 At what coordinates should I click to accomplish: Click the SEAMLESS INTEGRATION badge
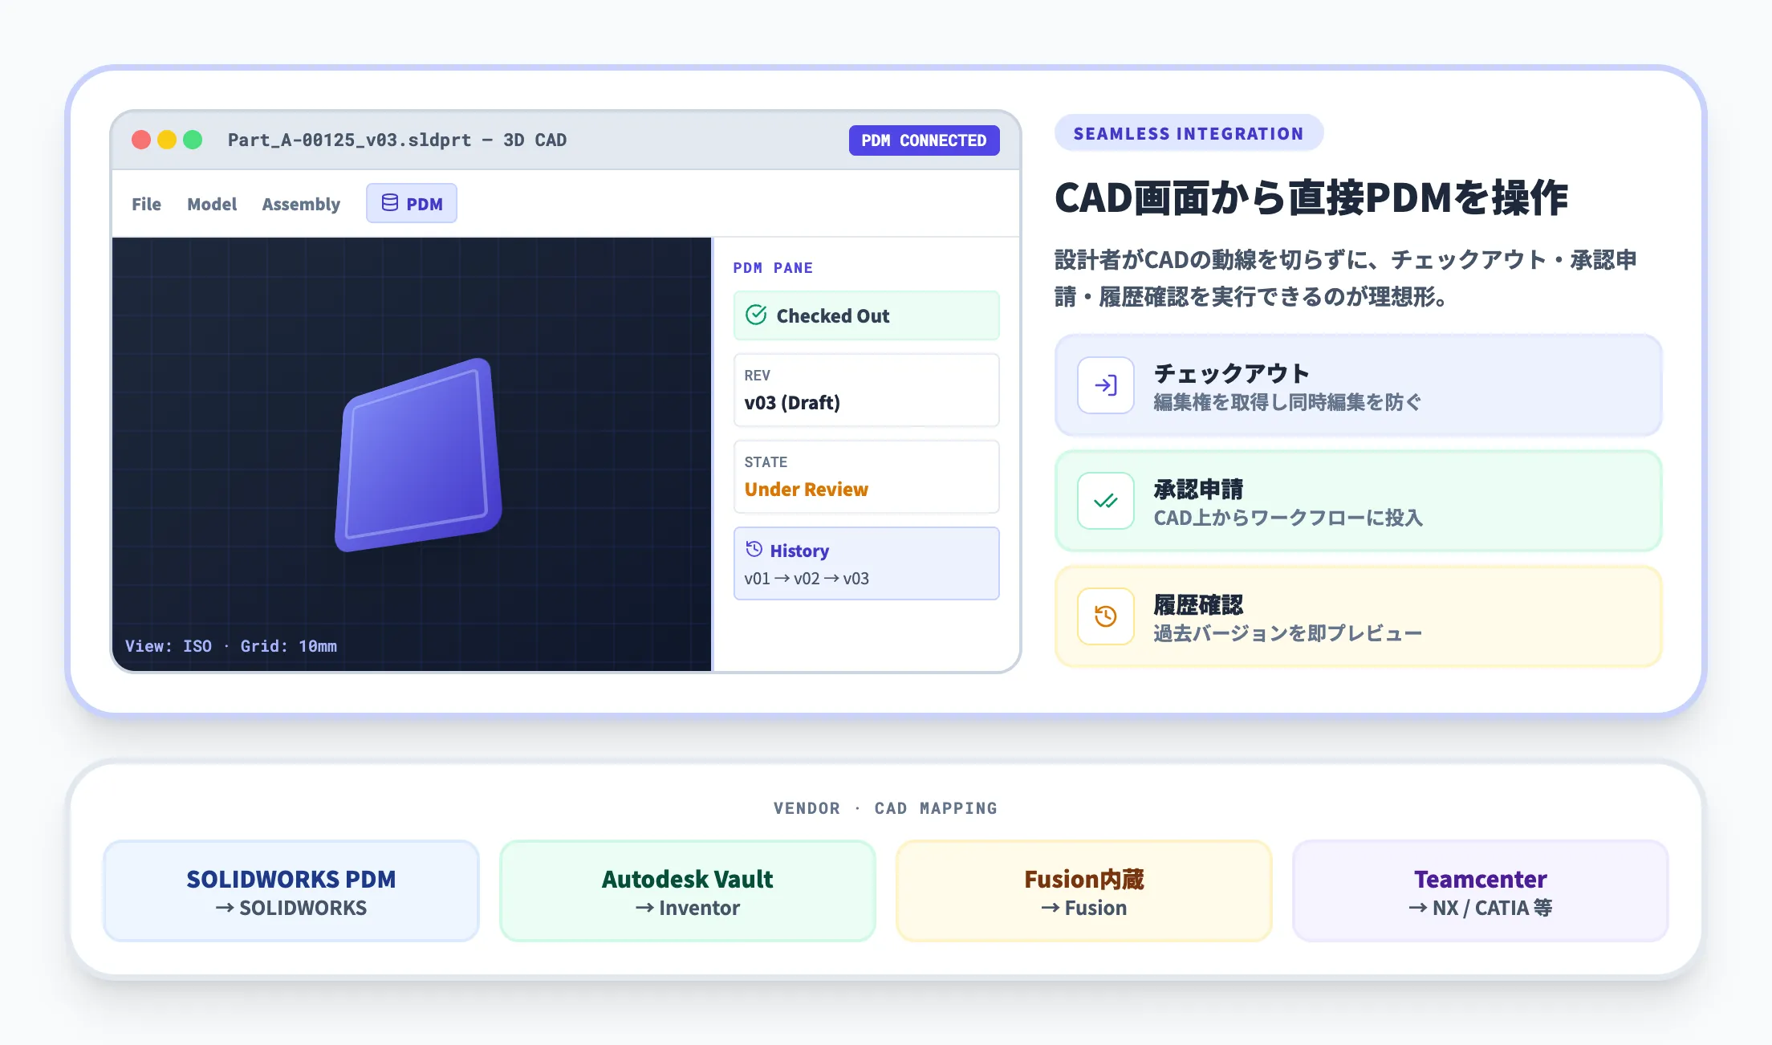[1188, 132]
